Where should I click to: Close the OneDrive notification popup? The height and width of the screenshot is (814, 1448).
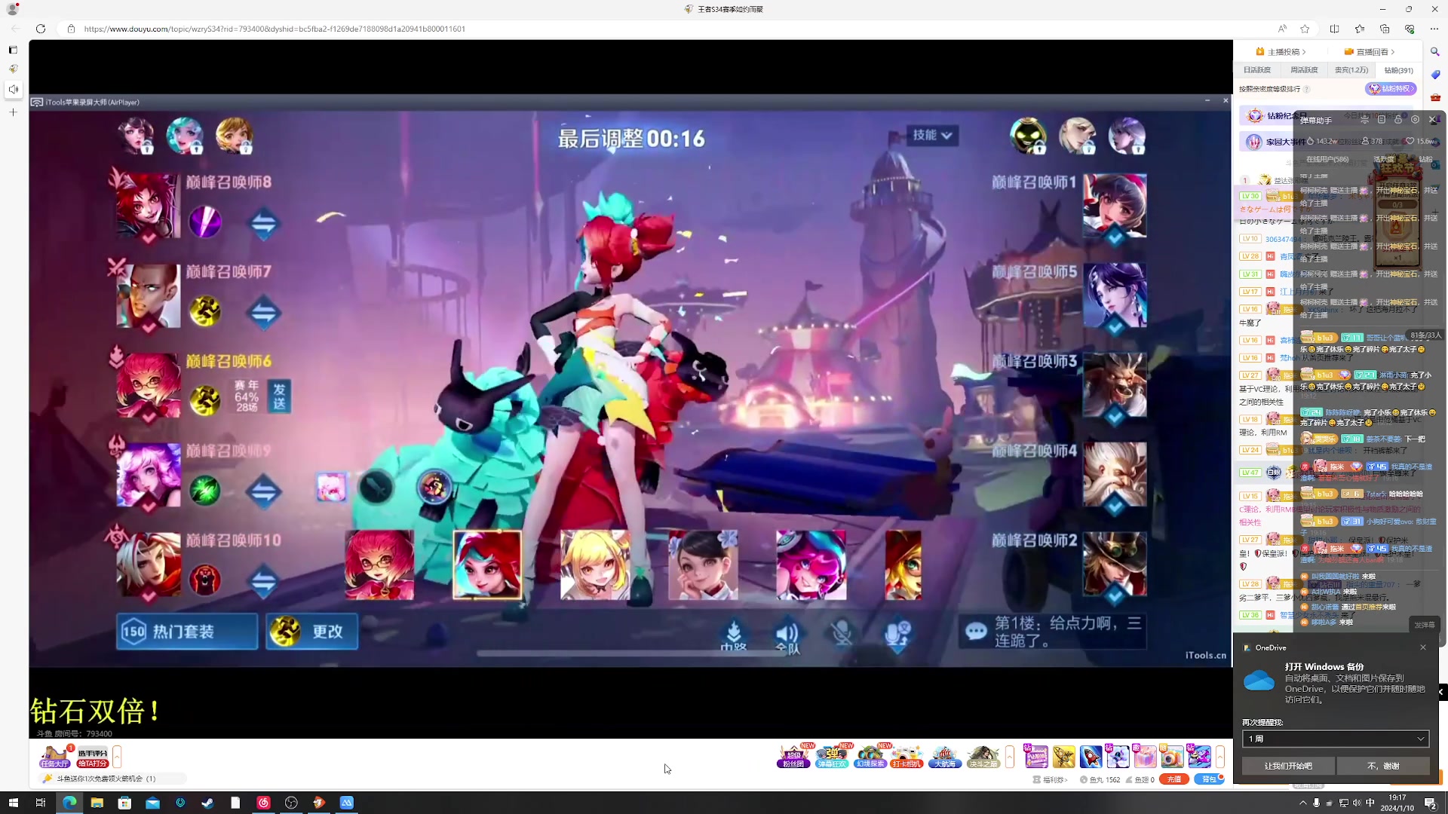[1423, 647]
